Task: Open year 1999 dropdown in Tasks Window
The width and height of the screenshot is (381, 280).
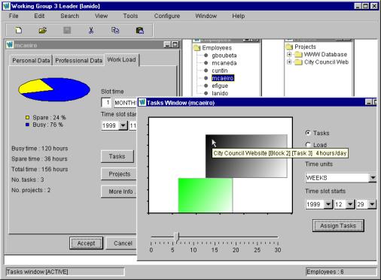Action: point(328,204)
